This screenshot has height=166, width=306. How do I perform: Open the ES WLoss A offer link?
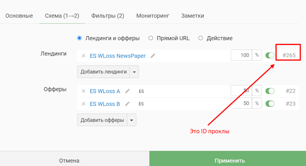pos(105,91)
